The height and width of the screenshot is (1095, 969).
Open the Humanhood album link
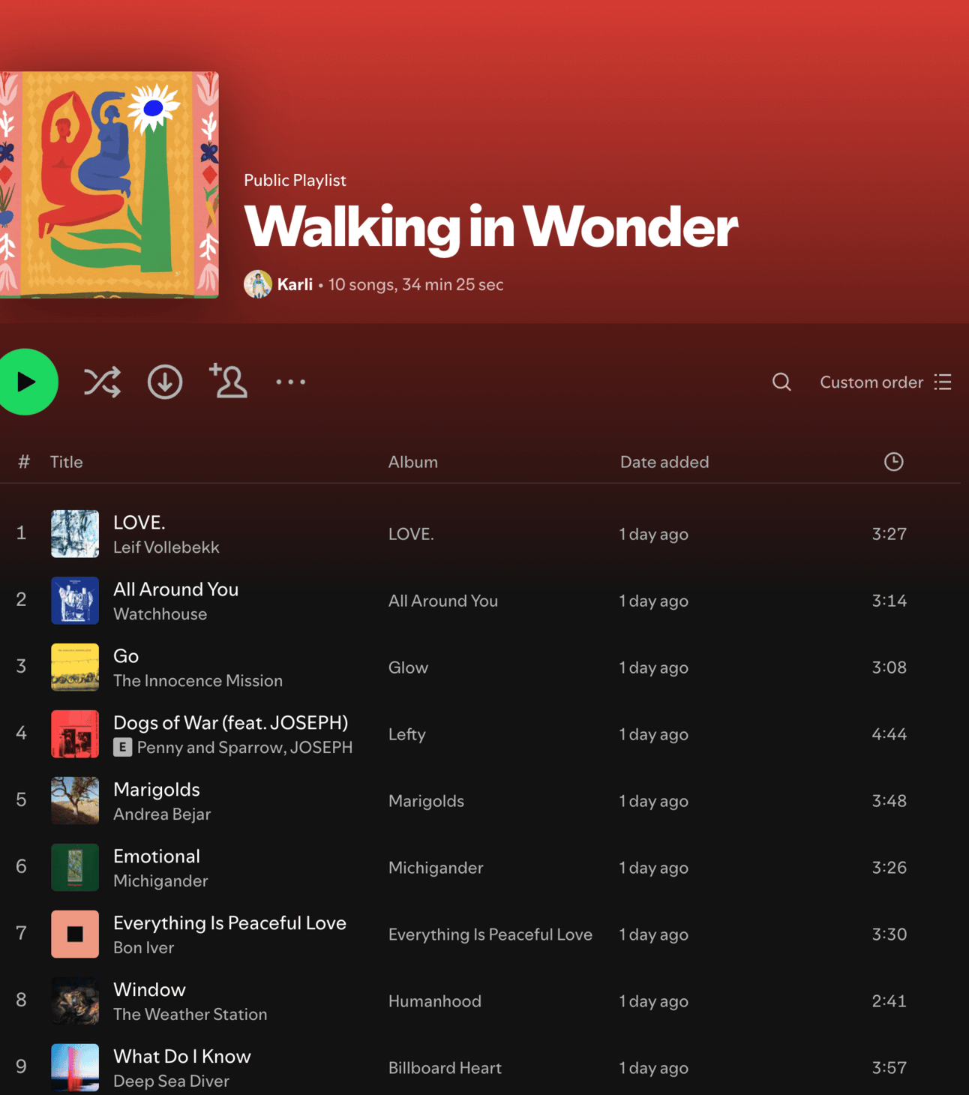(x=435, y=1001)
